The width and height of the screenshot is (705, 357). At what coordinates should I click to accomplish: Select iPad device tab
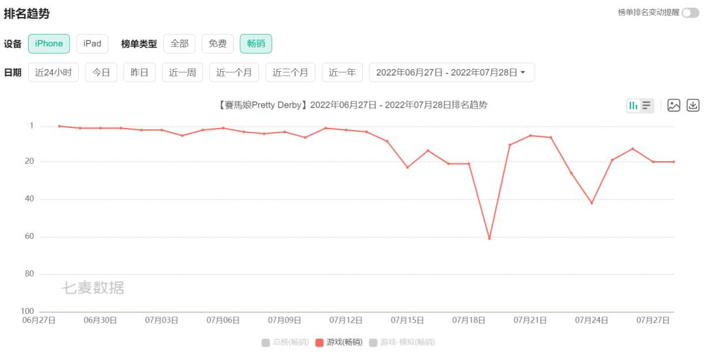point(92,44)
